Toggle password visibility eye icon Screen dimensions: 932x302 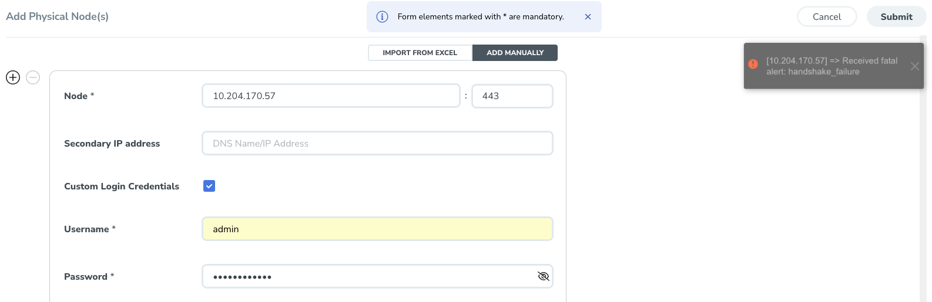click(x=543, y=276)
